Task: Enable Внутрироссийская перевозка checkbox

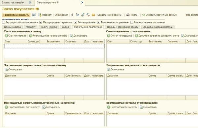Action: [x=4, y=22]
